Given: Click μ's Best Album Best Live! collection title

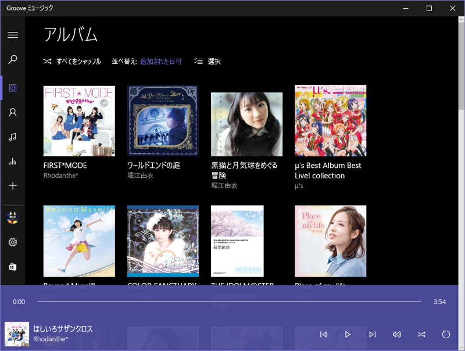Looking at the screenshot, I should [x=328, y=170].
